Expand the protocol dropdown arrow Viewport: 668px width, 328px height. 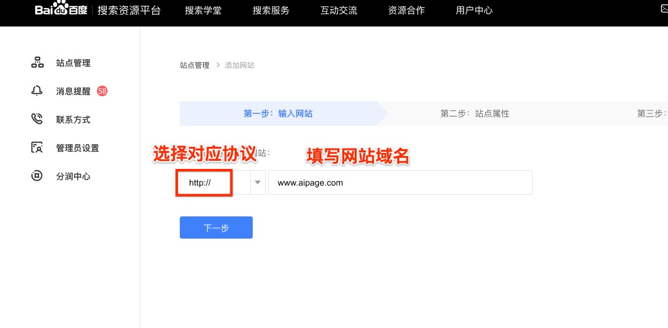pyautogui.click(x=258, y=182)
